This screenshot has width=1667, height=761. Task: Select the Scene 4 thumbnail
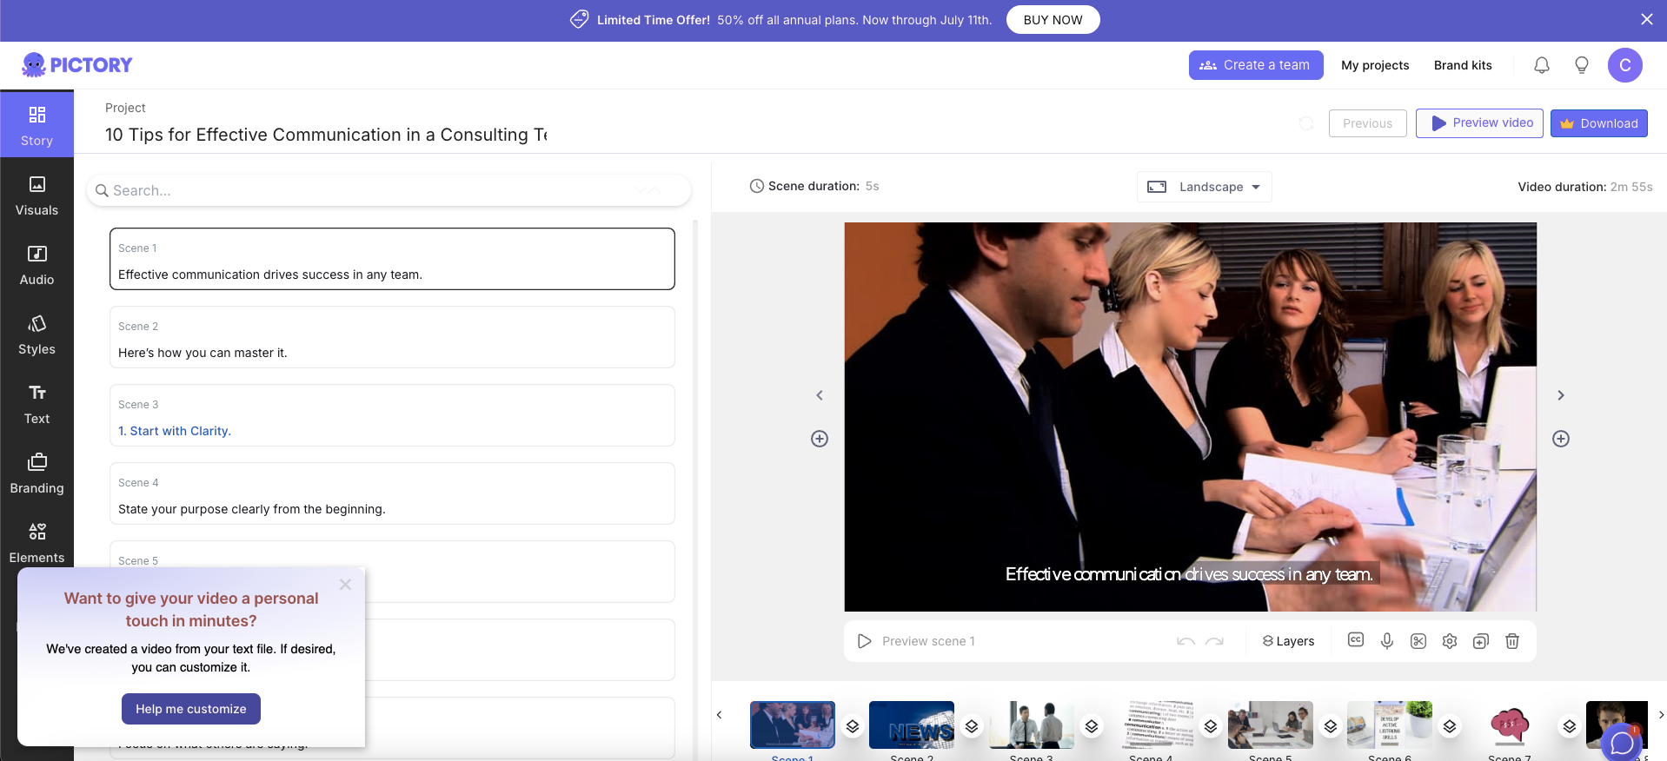tap(1151, 725)
